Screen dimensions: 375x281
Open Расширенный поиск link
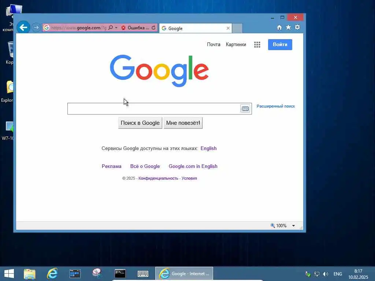[275, 106]
